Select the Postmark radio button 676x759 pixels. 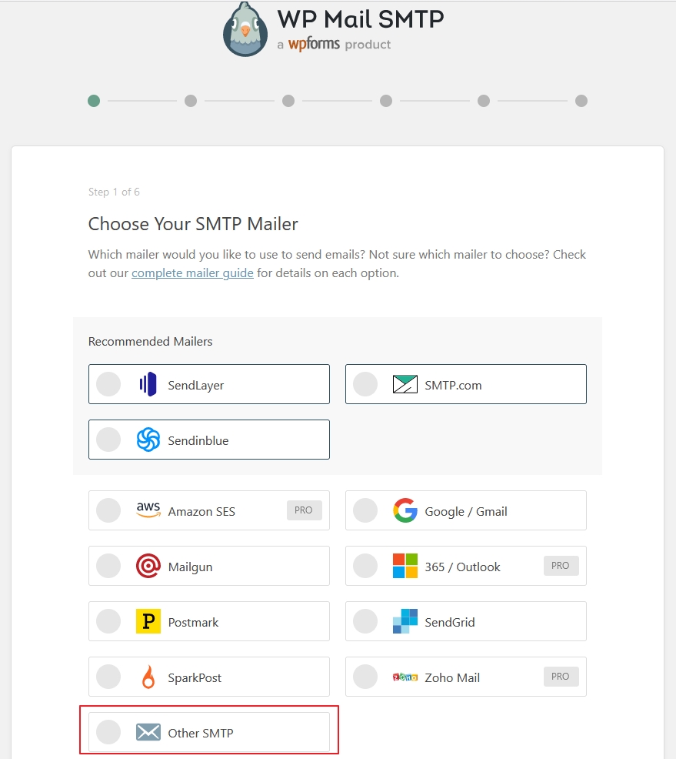coord(108,621)
